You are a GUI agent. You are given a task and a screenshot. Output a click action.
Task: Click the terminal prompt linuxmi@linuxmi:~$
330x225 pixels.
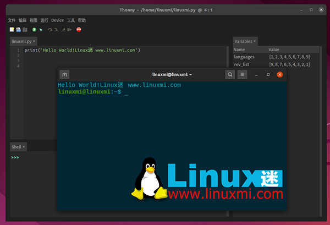tap(90, 92)
